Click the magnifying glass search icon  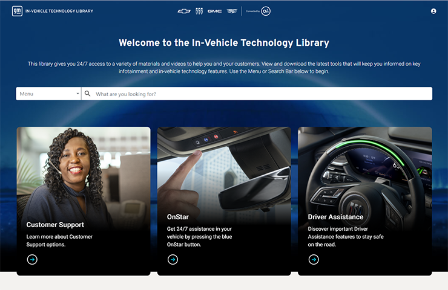[x=88, y=94]
